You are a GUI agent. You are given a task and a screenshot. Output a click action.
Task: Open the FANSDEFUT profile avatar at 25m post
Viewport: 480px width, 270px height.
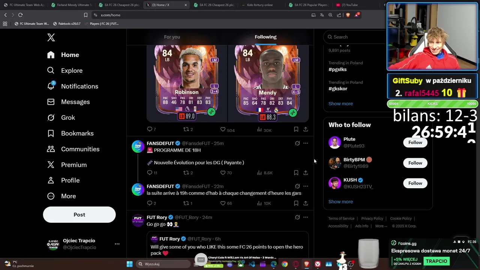[x=138, y=146]
